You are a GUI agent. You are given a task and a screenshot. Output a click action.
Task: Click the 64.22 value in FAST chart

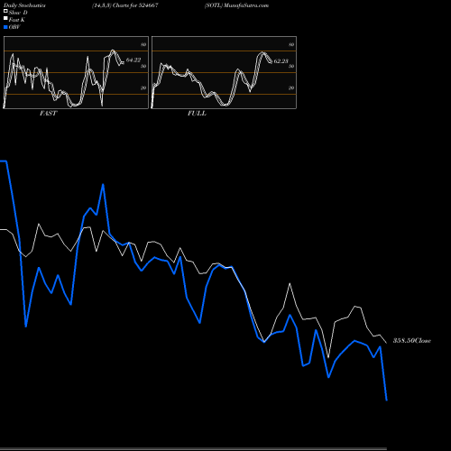pos(133,60)
